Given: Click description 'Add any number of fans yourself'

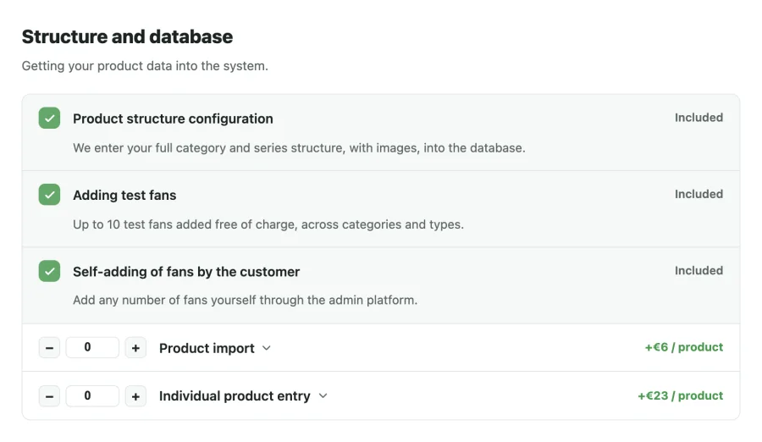Looking at the screenshot, I should pyautogui.click(x=245, y=300).
